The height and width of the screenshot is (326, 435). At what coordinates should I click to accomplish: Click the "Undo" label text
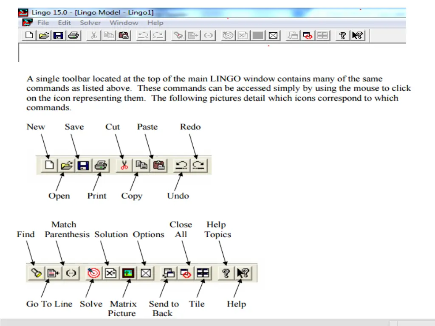coord(178,196)
